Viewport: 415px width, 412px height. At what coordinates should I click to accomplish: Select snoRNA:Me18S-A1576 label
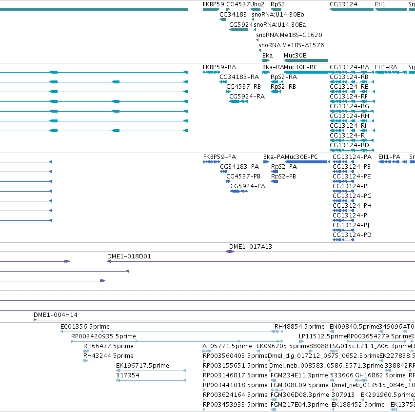[x=291, y=45]
